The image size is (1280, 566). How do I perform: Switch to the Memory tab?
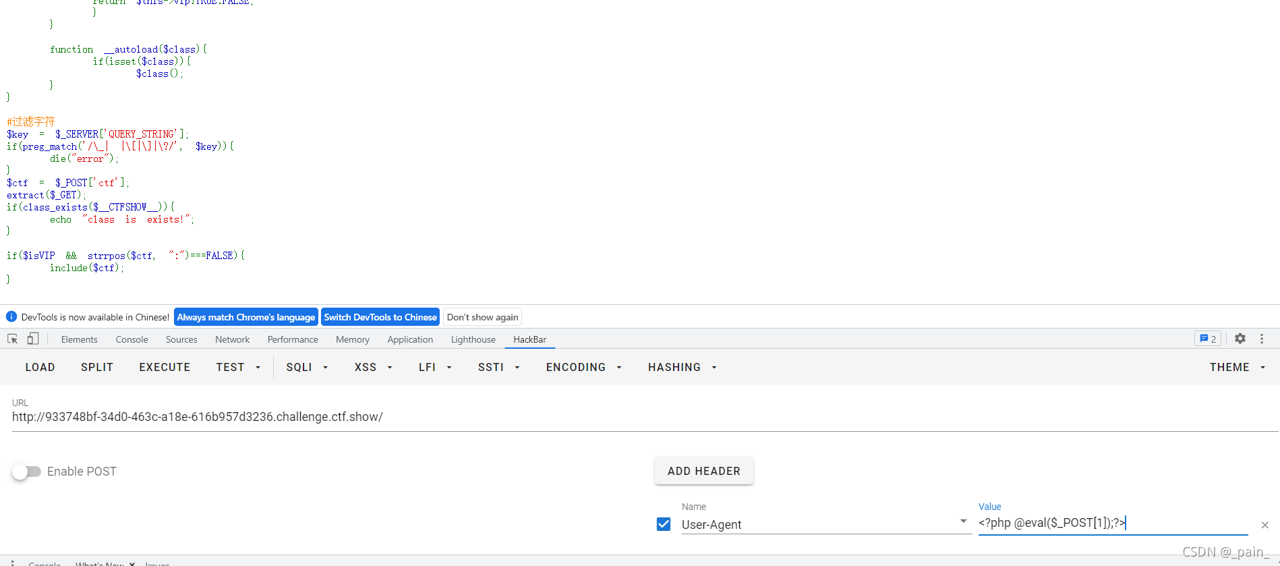[353, 339]
